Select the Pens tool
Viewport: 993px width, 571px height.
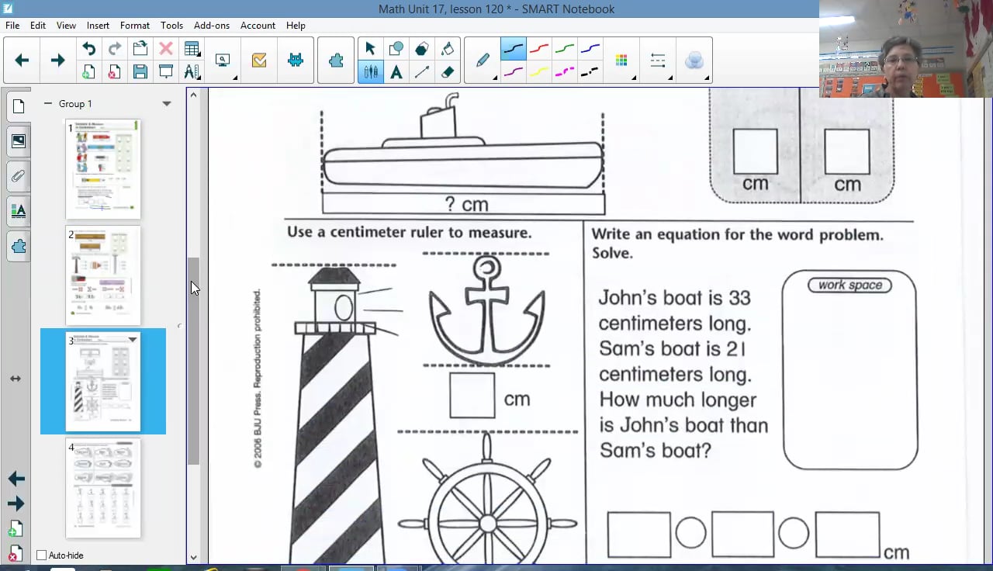370,72
